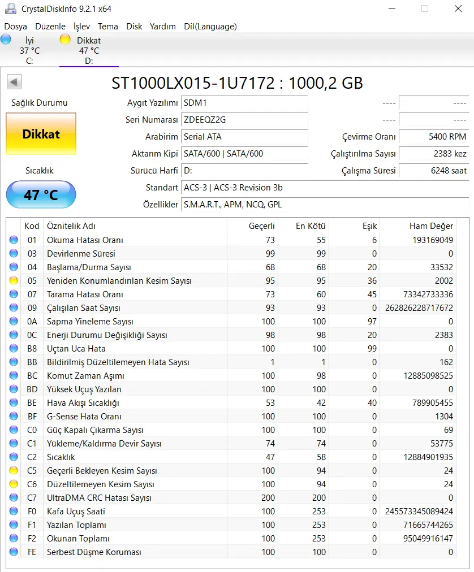Select the Yazılan Toplamı row
This screenshot has height=572, width=474.
point(231,525)
